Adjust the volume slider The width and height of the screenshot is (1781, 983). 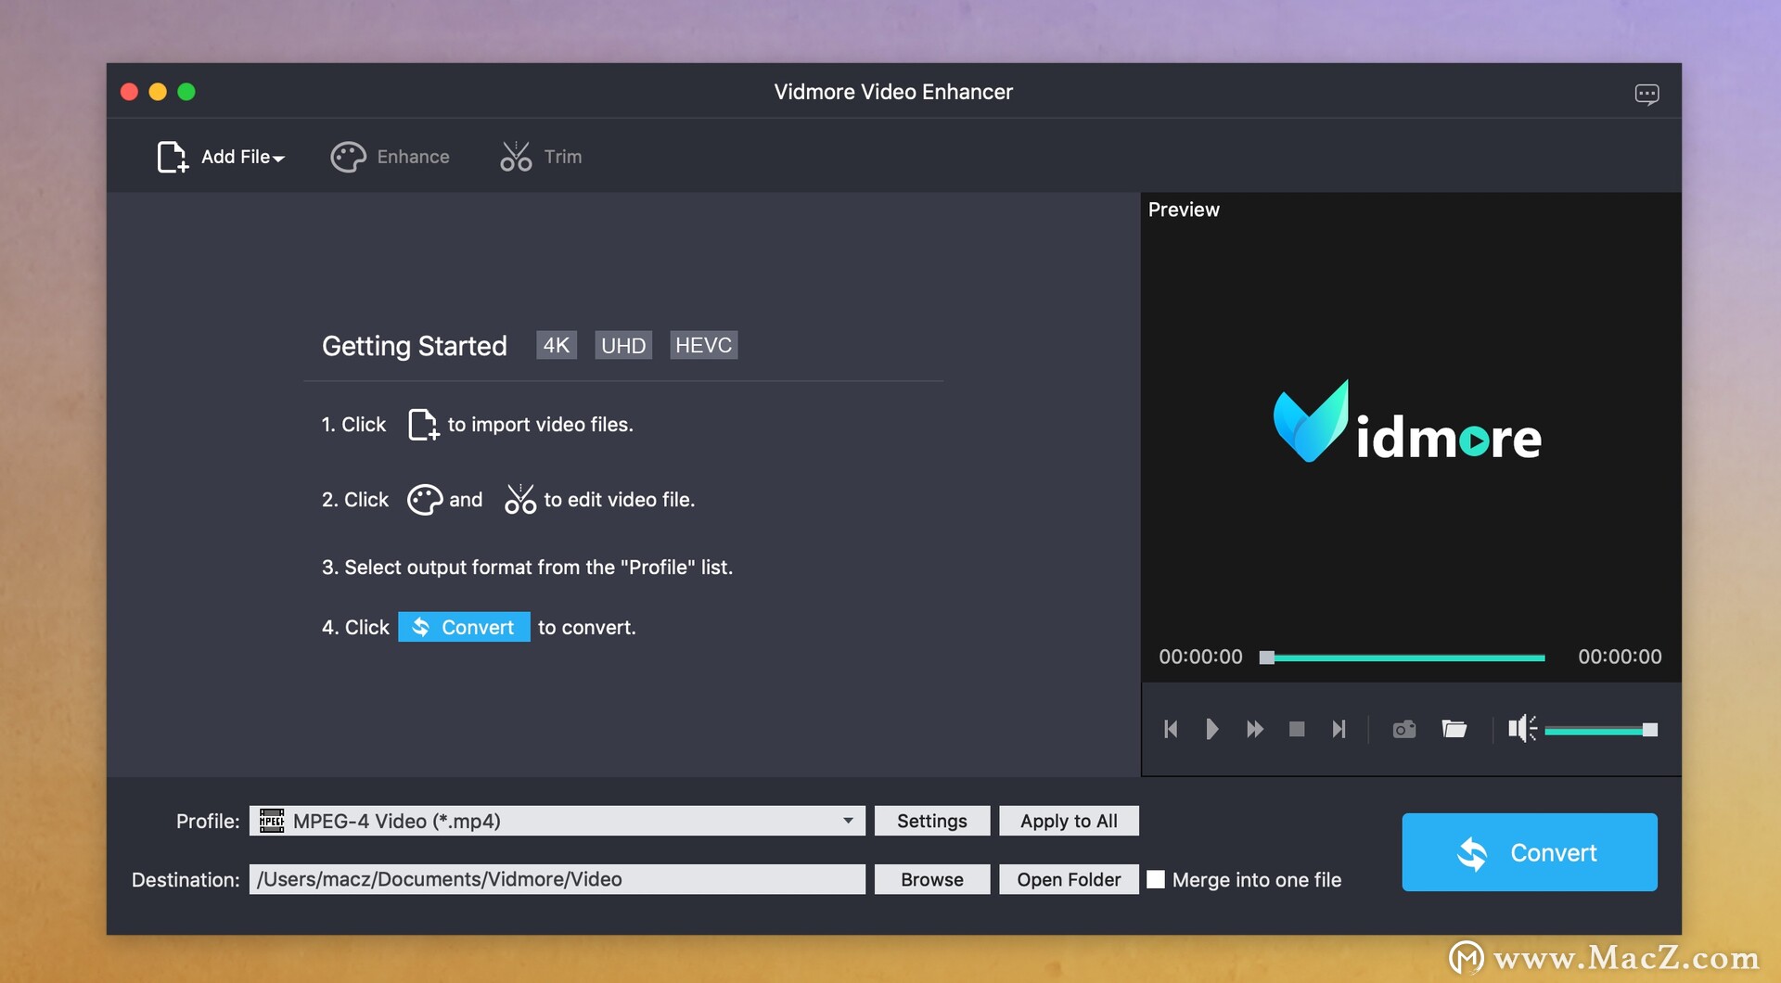pyautogui.click(x=1601, y=730)
